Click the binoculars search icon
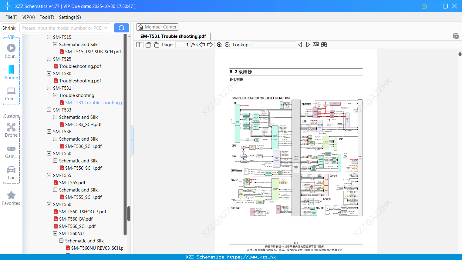This screenshot has width=462, height=260. 324,45
